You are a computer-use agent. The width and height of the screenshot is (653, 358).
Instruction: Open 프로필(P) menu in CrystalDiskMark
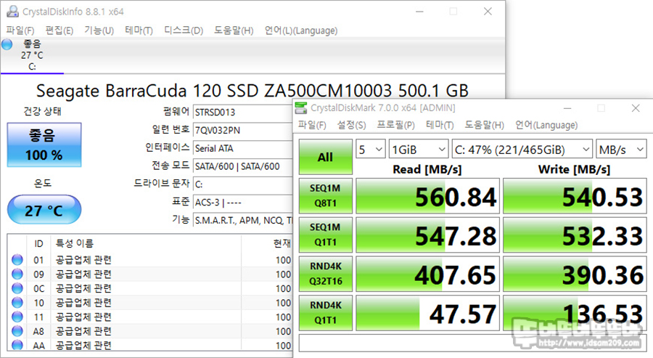[395, 125]
